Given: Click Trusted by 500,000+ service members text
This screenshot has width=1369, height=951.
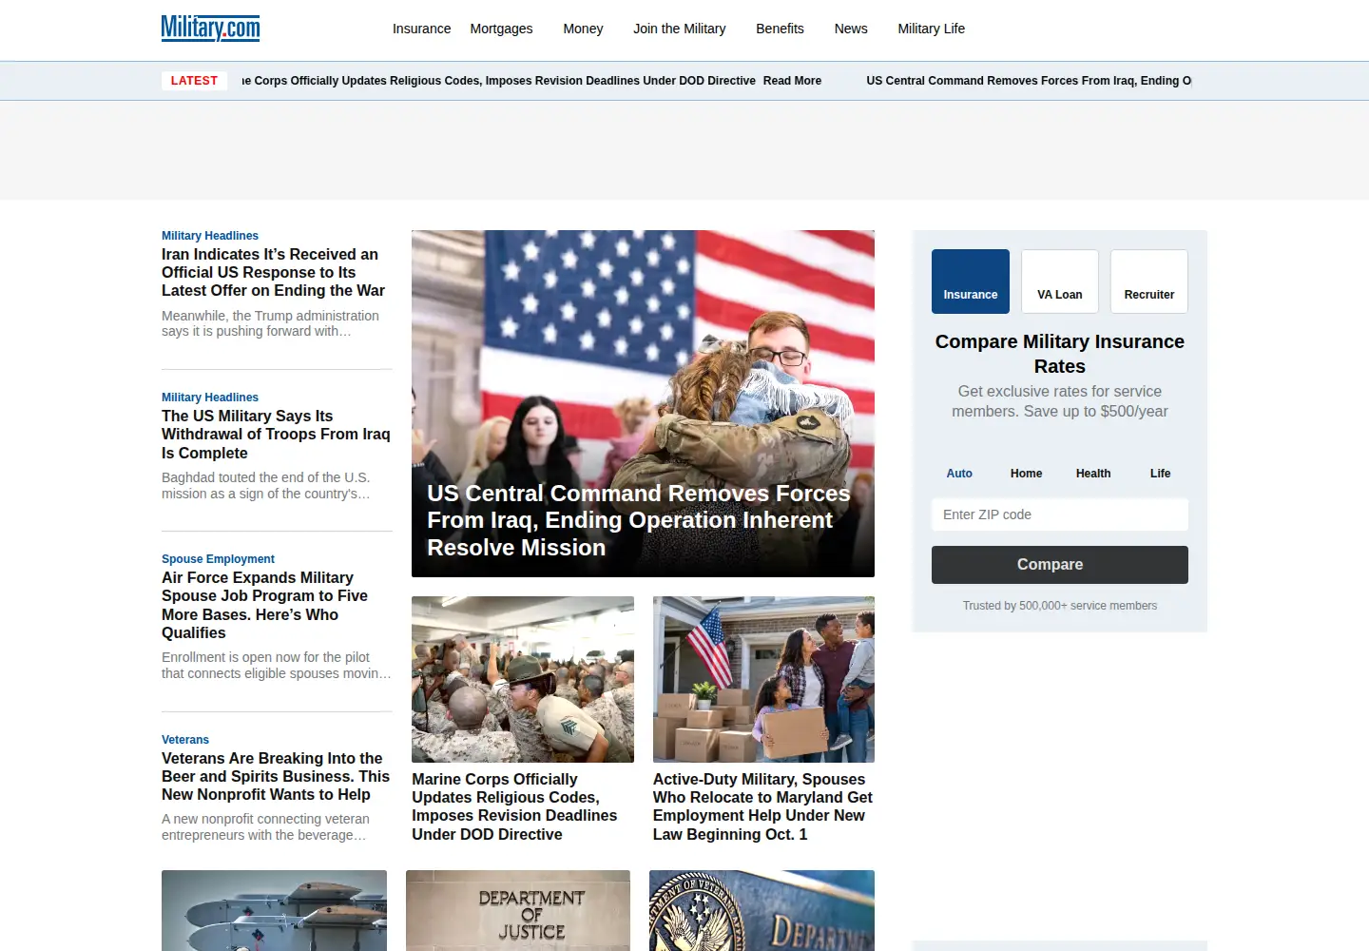Looking at the screenshot, I should [x=1060, y=606].
